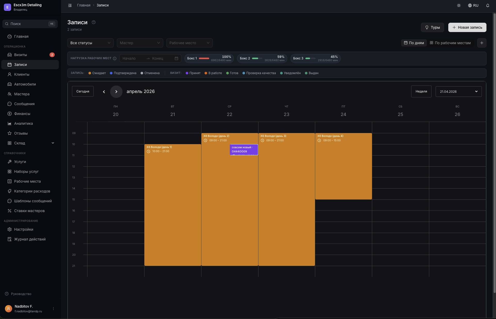496x319 pixels.
Task: Open Мастера section
Action: 30,94
